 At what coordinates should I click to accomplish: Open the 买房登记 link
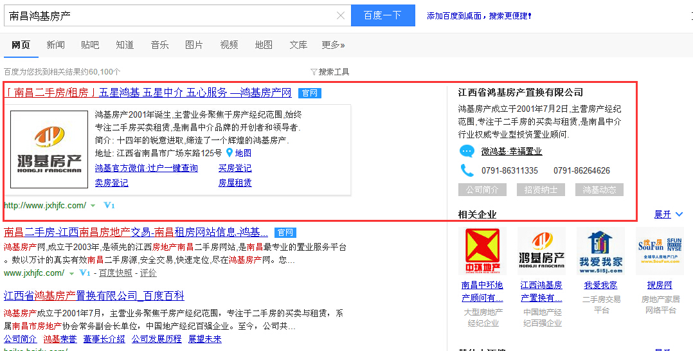coord(235,168)
